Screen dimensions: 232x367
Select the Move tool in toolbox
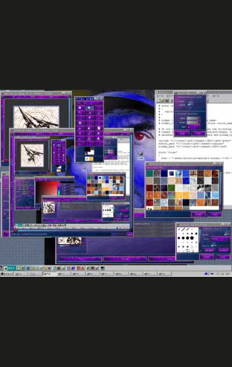coord(80,118)
